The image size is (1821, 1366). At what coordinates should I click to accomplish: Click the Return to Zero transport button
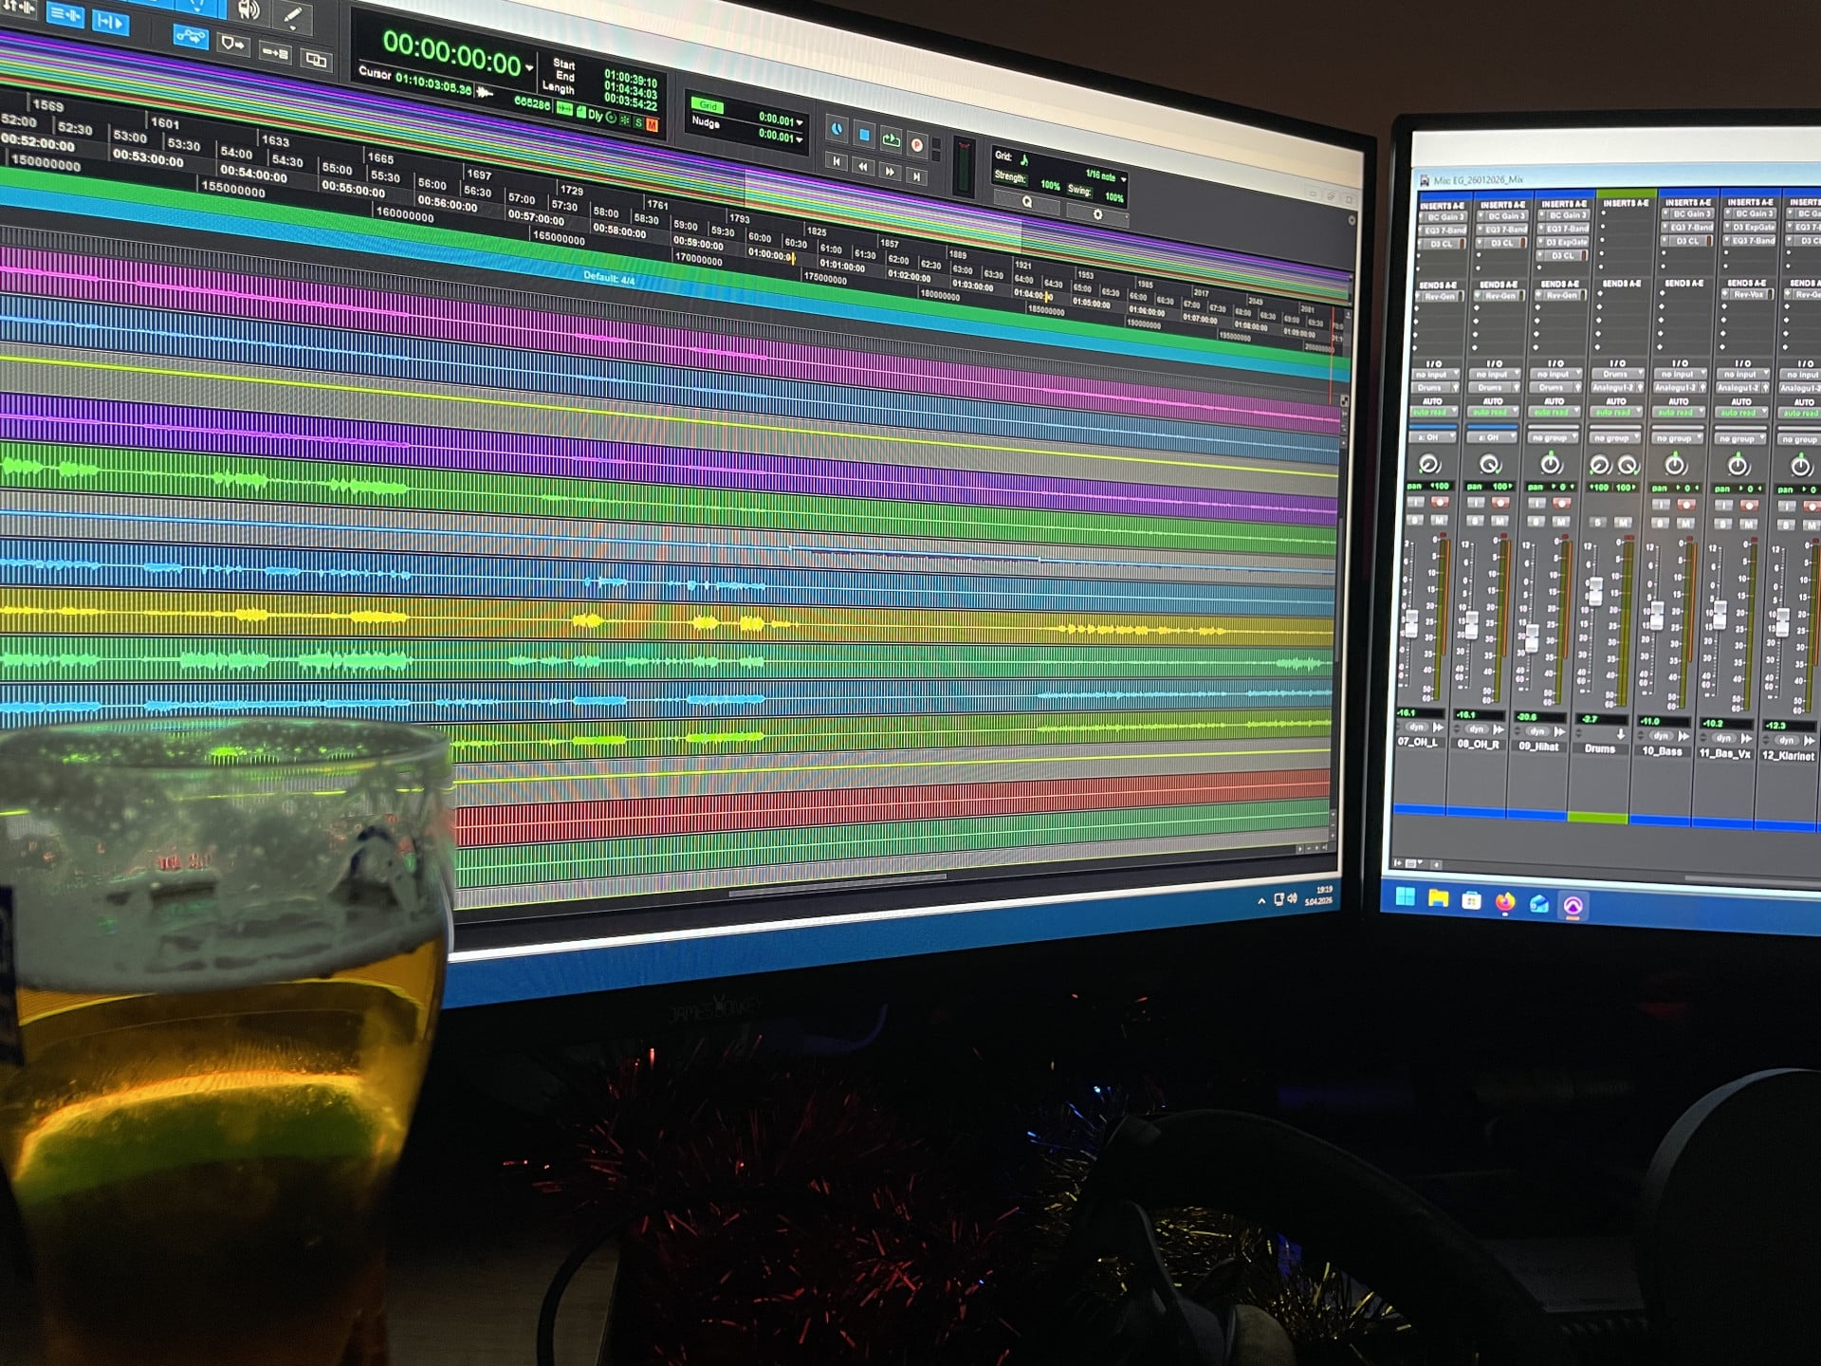click(x=837, y=162)
